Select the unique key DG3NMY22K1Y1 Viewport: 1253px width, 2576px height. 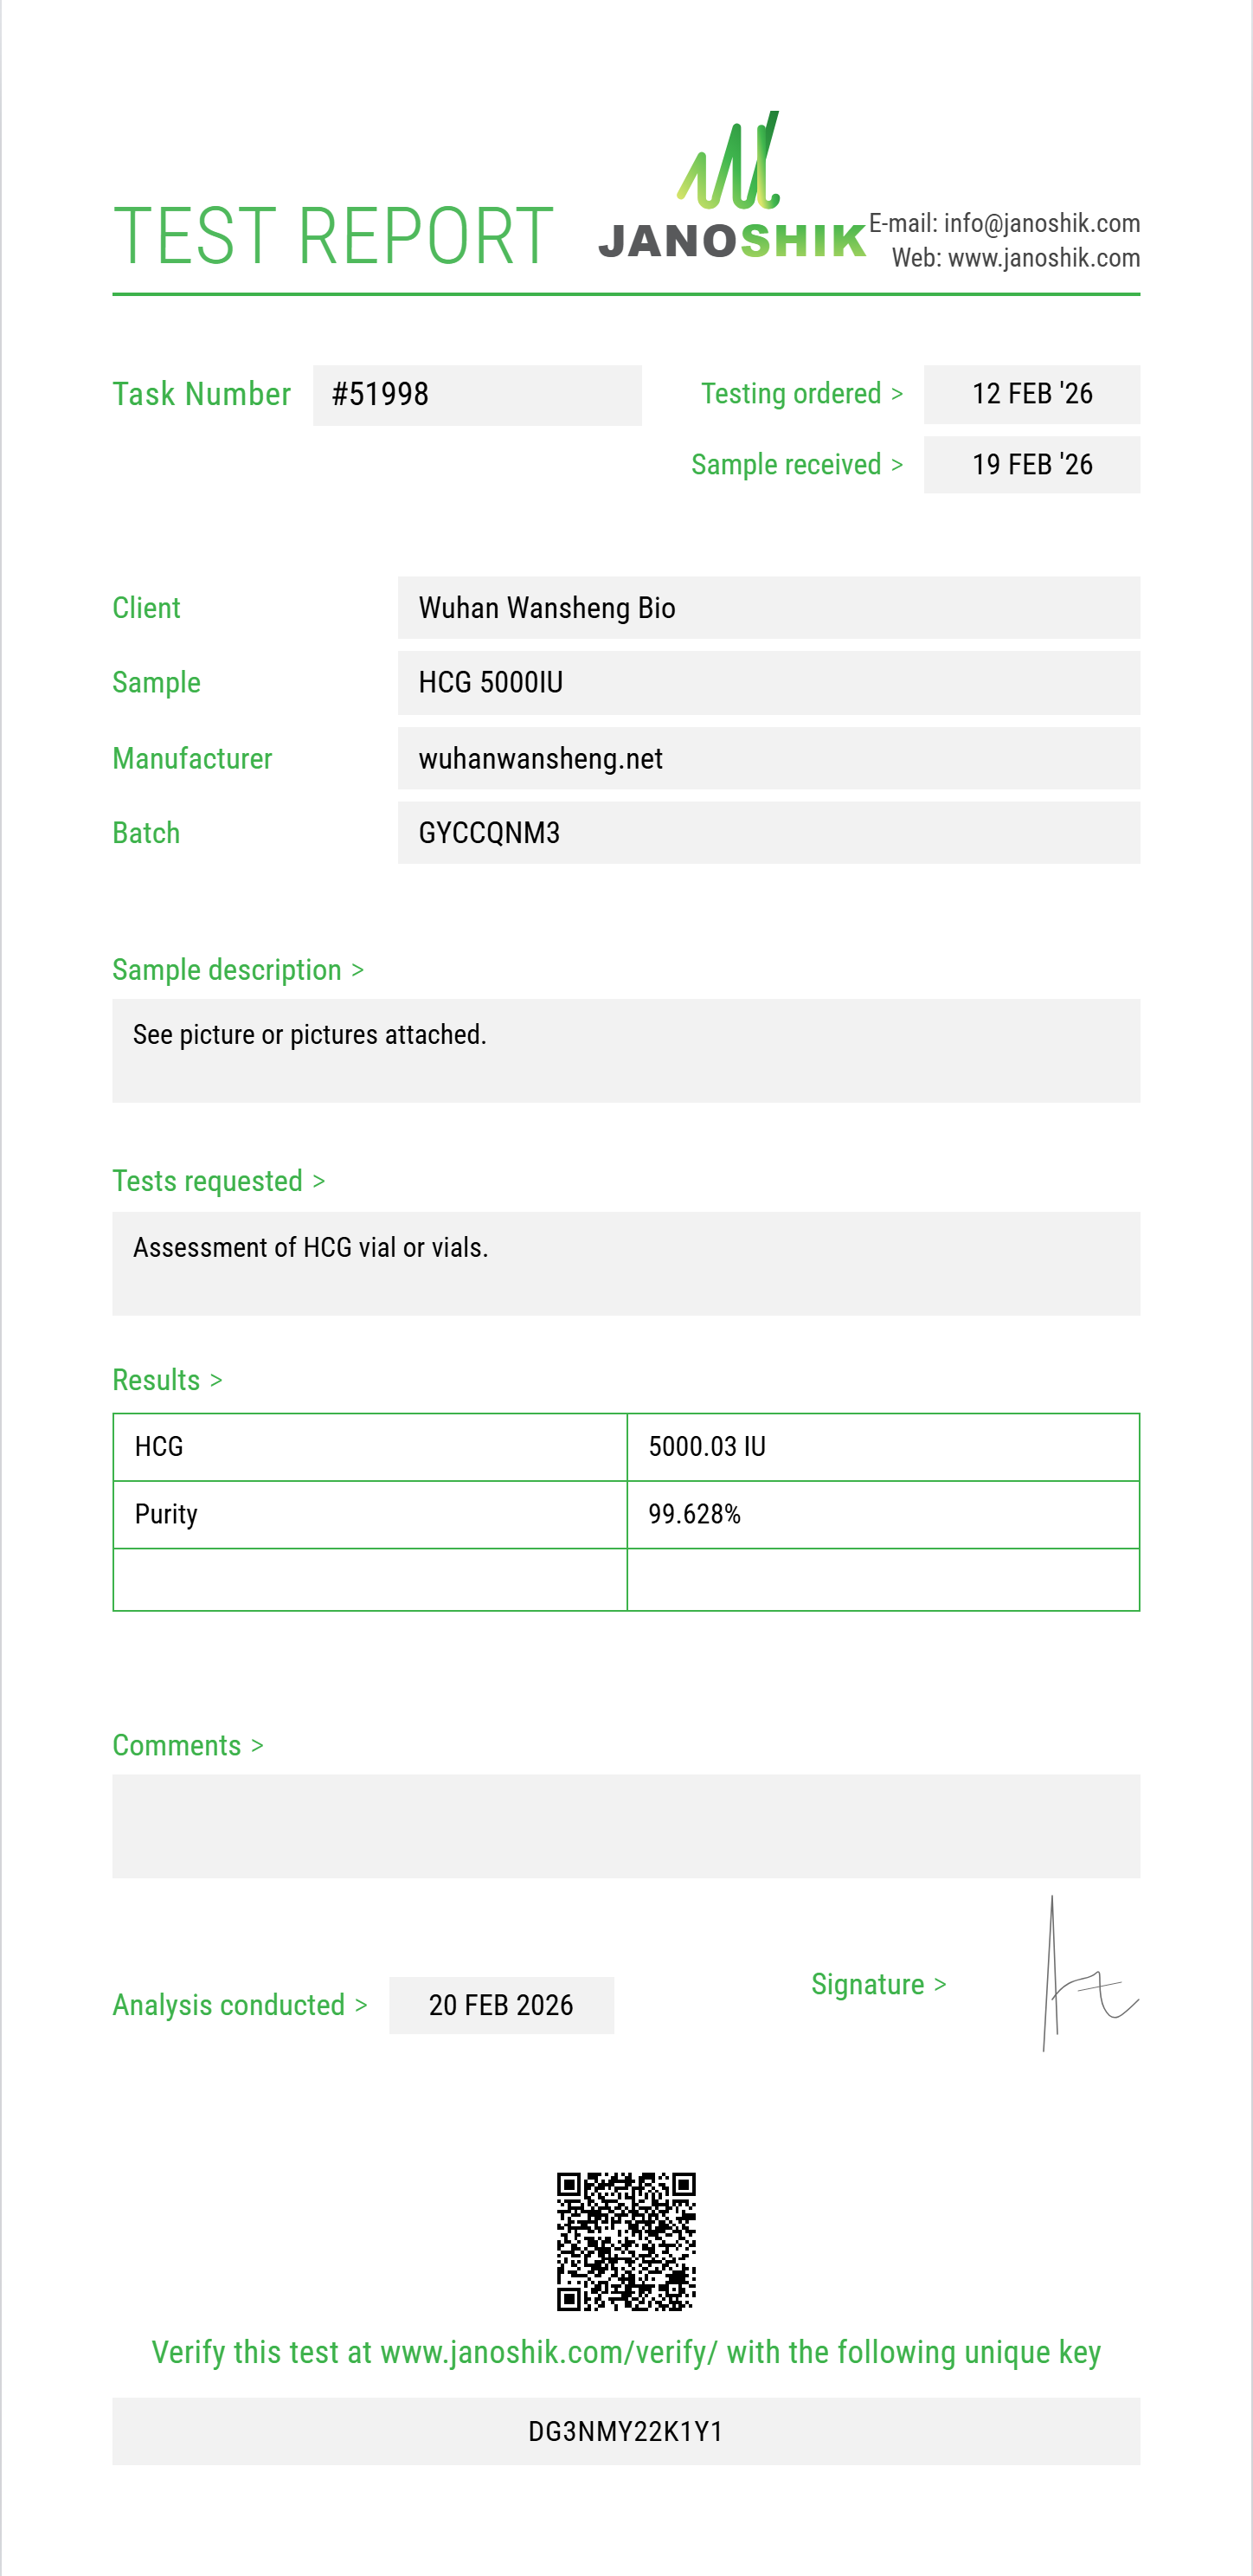626,2431
